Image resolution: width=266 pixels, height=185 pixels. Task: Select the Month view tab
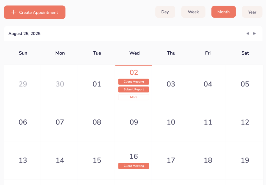click(x=223, y=12)
